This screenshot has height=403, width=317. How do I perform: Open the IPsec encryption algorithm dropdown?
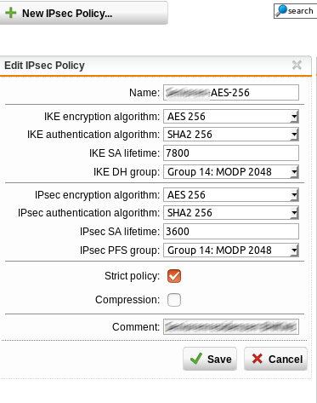[x=231, y=195]
